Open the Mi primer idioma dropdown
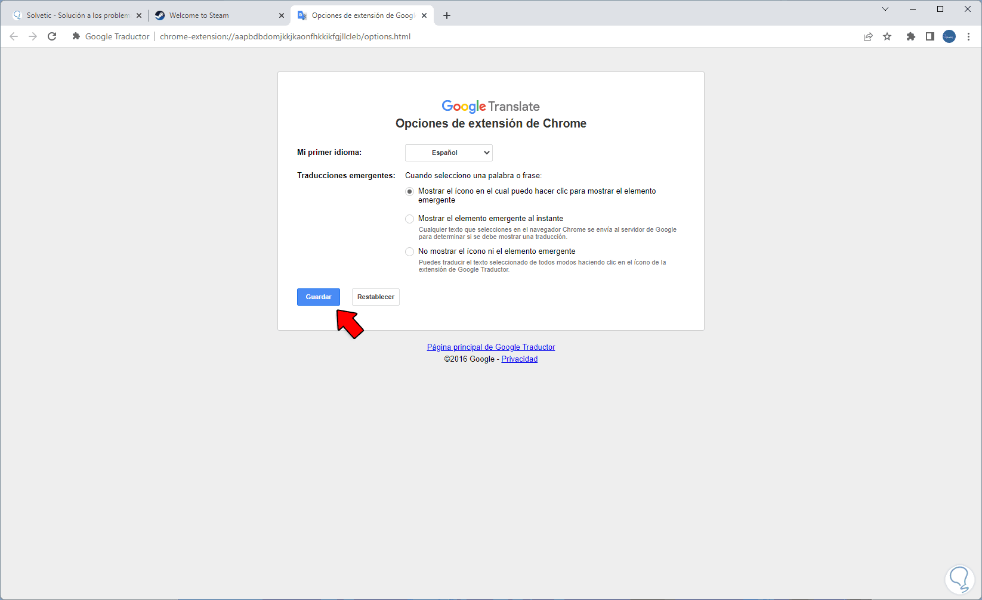 [449, 153]
